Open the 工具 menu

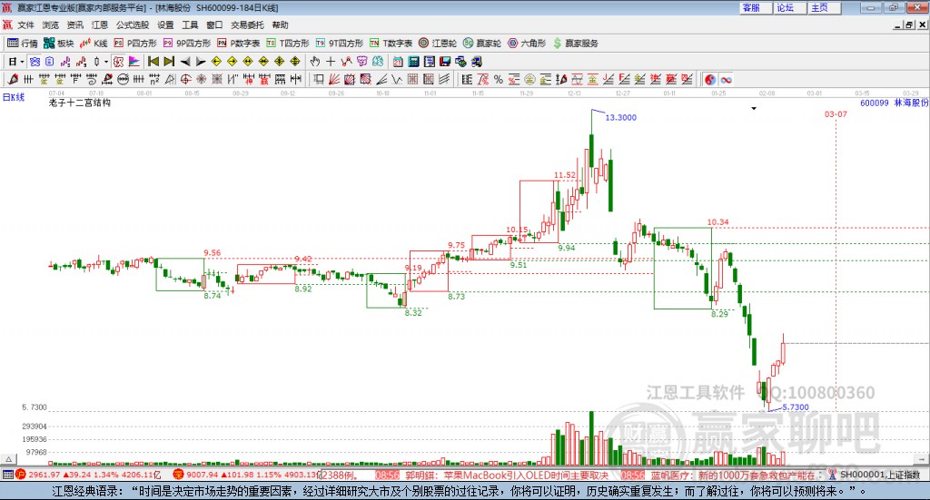click(190, 25)
